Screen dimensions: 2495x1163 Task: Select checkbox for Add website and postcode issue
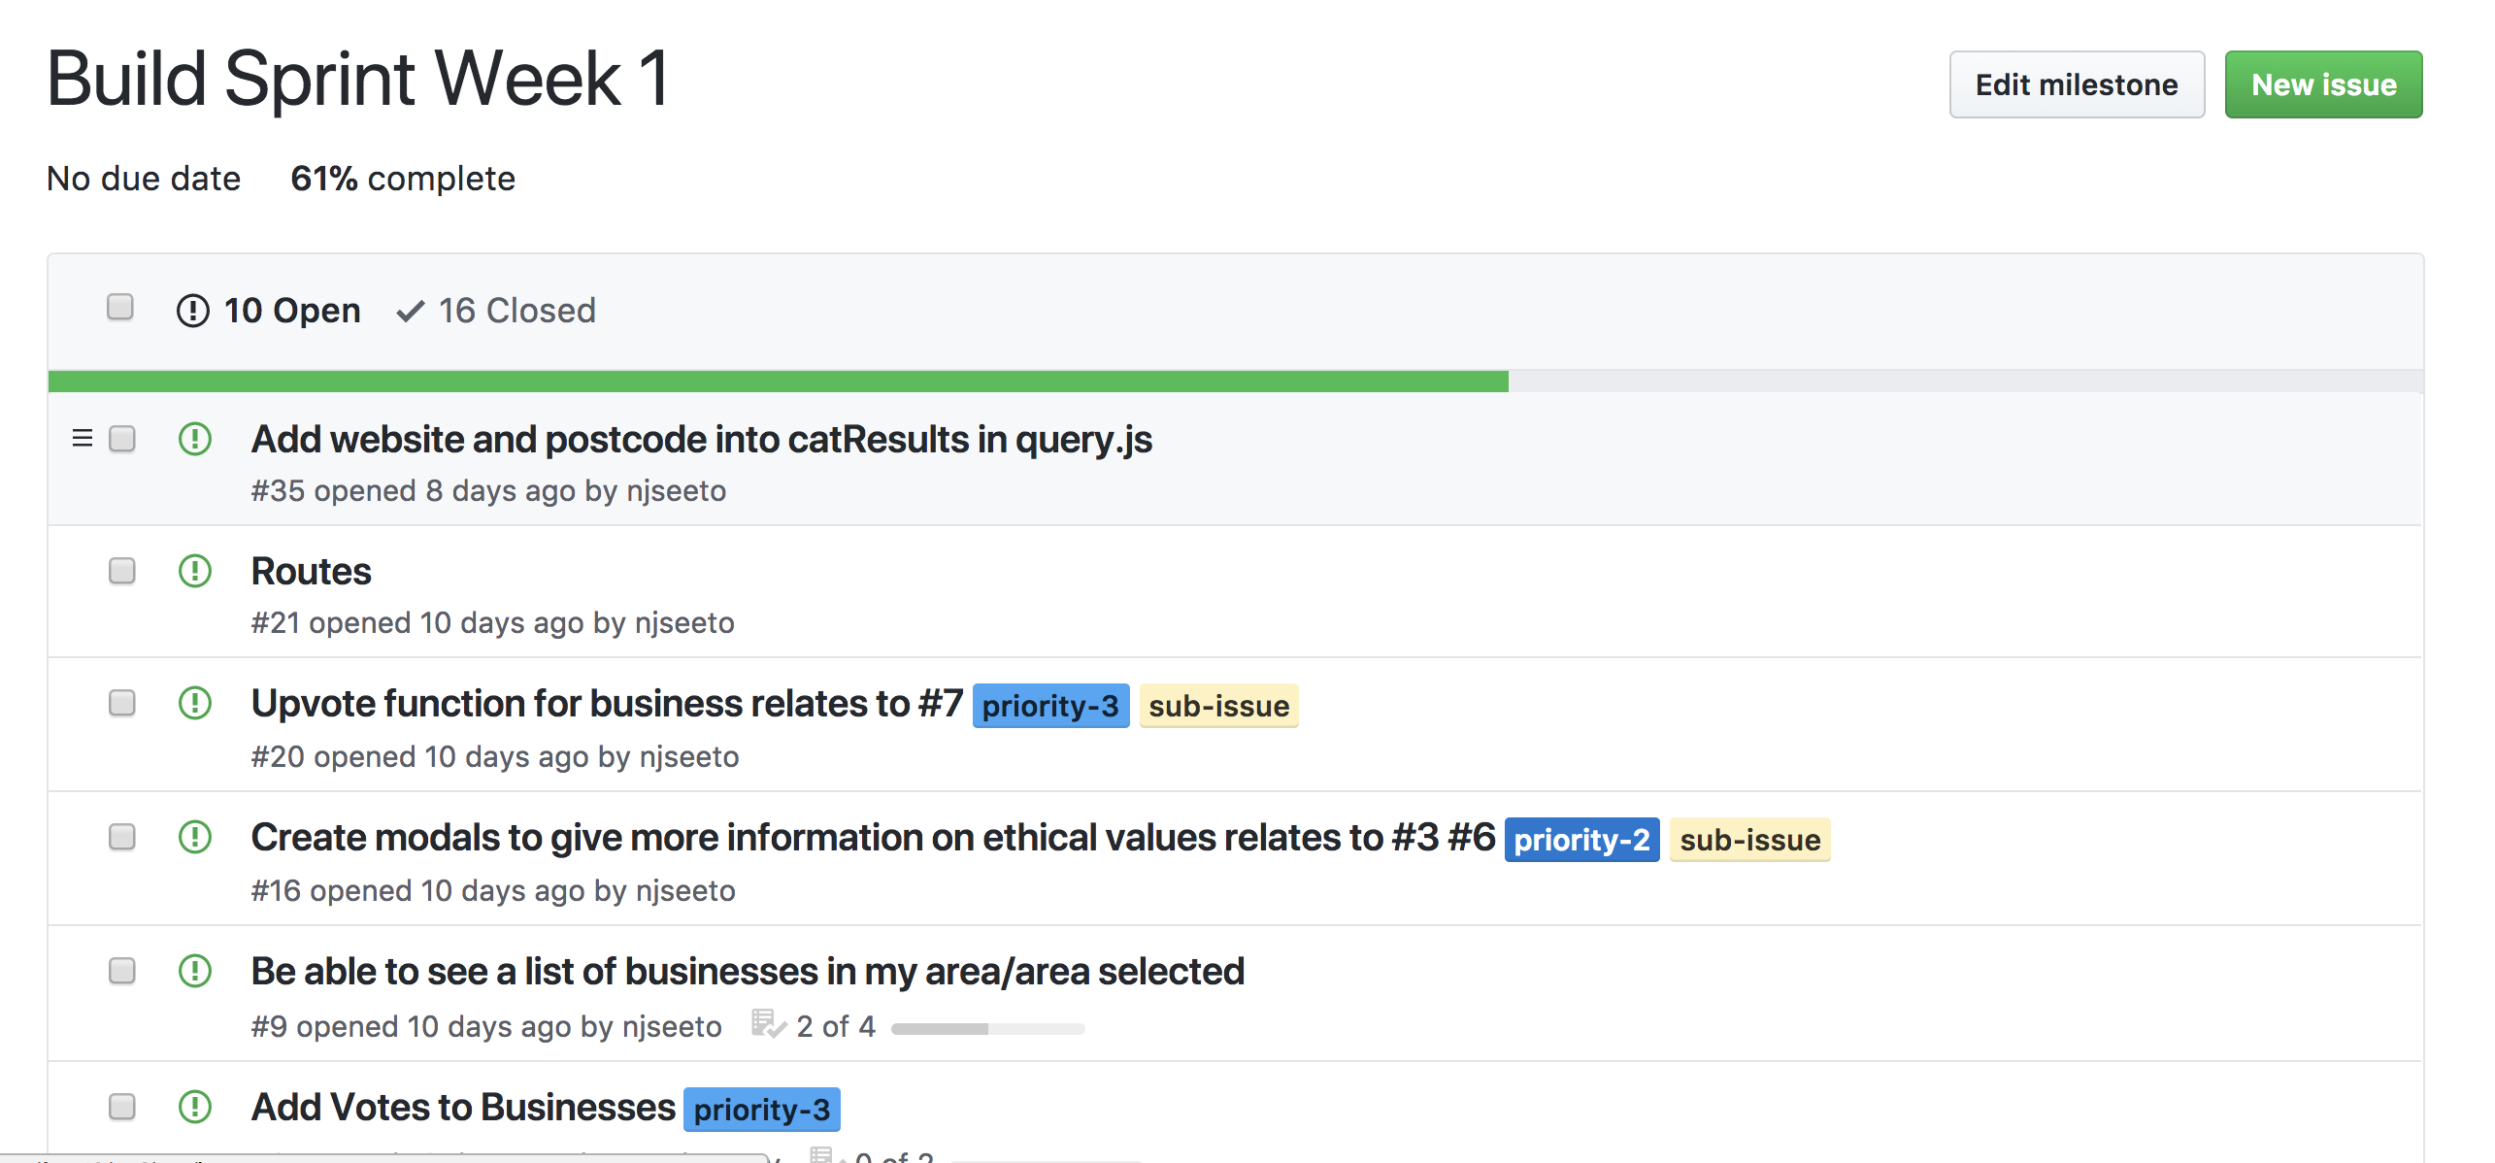(122, 439)
